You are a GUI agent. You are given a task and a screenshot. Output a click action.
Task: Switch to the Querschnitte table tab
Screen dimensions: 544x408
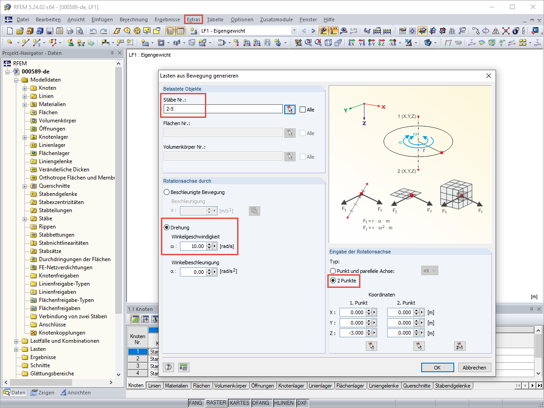click(x=417, y=386)
